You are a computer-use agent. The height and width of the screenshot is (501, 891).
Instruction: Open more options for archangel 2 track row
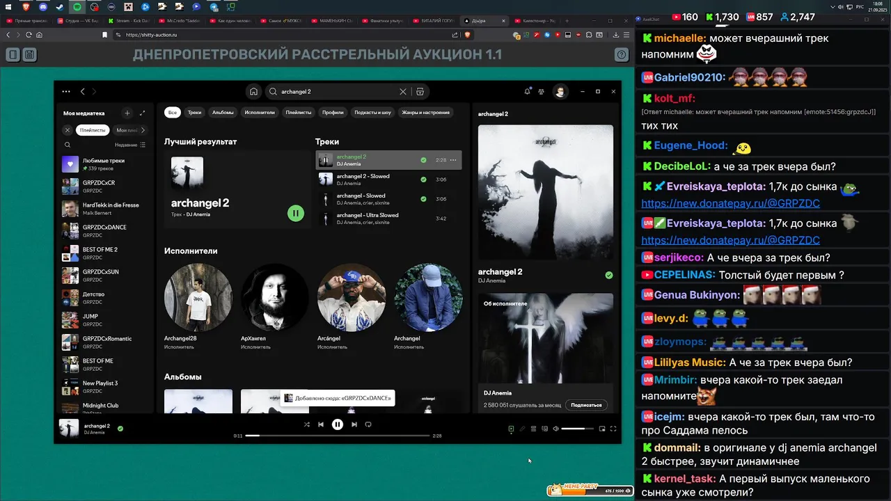(x=453, y=160)
